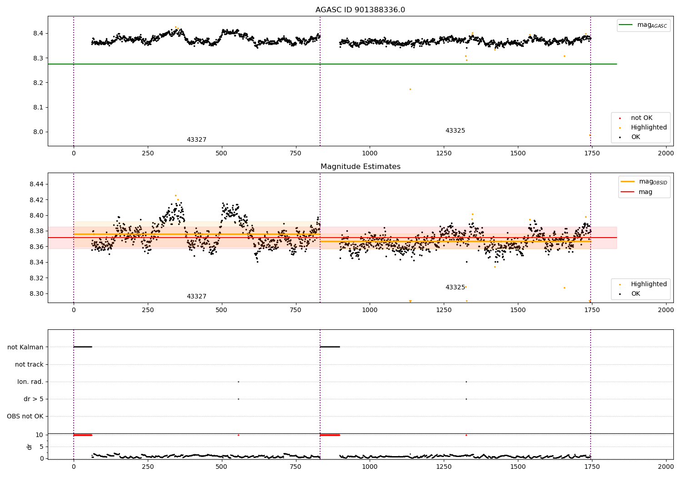Click the 8.4 y-axis tick in top plot
682x477 pixels.
pyautogui.click(x=38, y=34)
